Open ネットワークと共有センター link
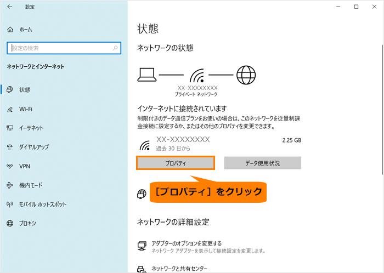Image resolution: width=384 pixels, height=273 pixels. tap(179, 269)
